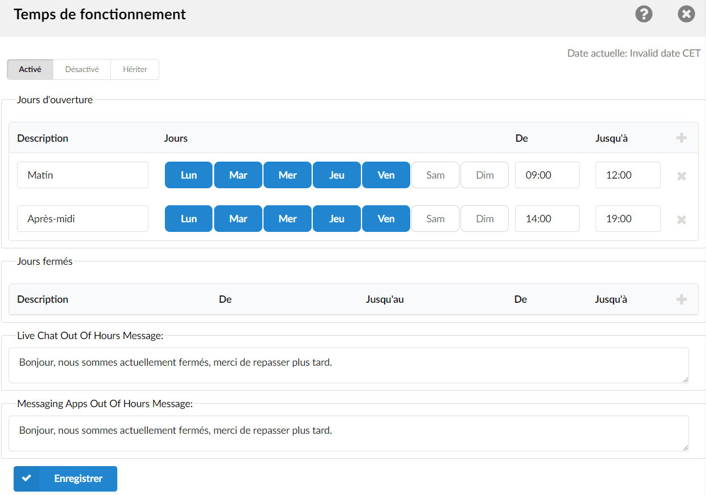This screenshot has width=706, height=495.
Task: Click the Jours column header in opening days
Action: click(176, 138)
